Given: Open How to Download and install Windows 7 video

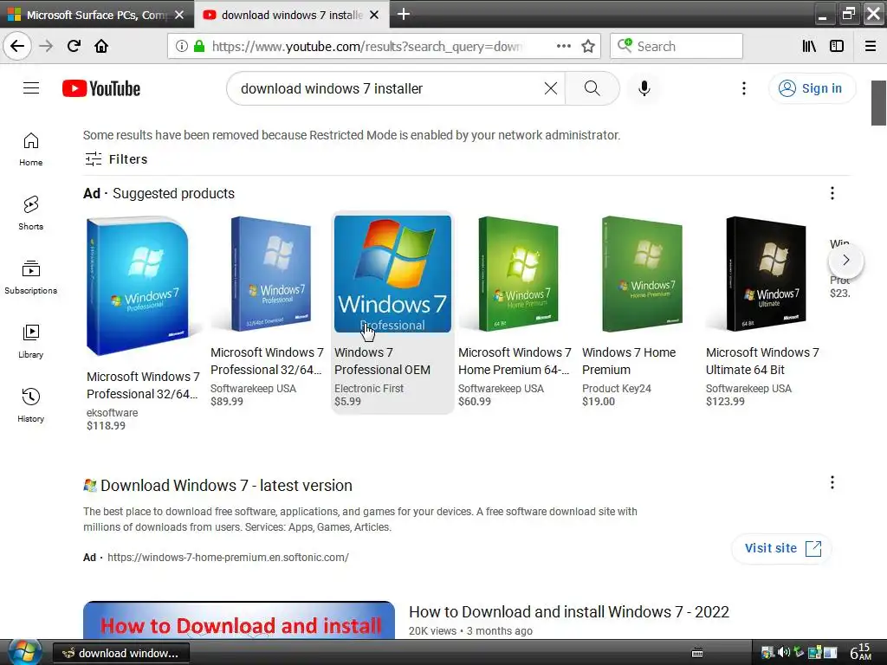Looking at the screenshot, I should pos(568,612).
